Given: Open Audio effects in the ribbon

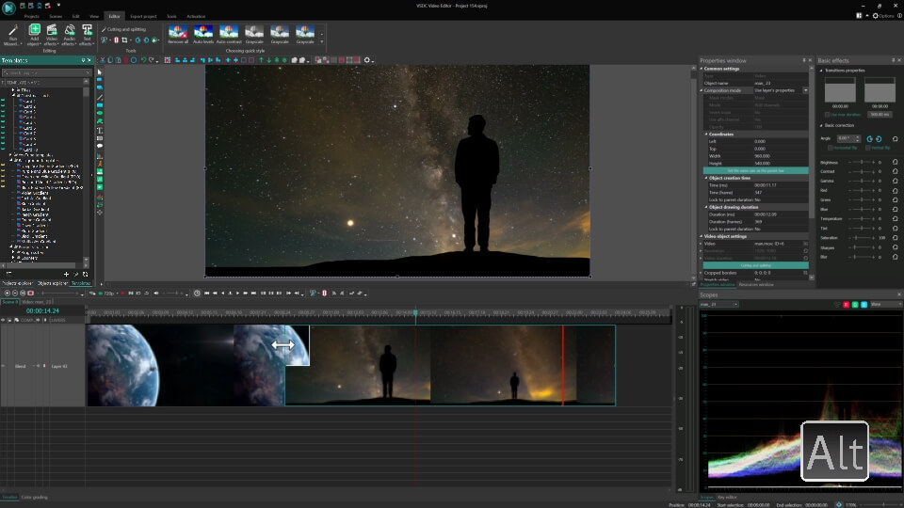Looking at the screenshot, I should point(69,35).
